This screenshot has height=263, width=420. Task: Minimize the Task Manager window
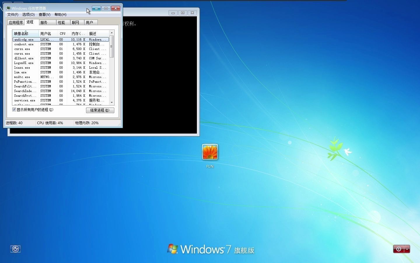(96, 8)
